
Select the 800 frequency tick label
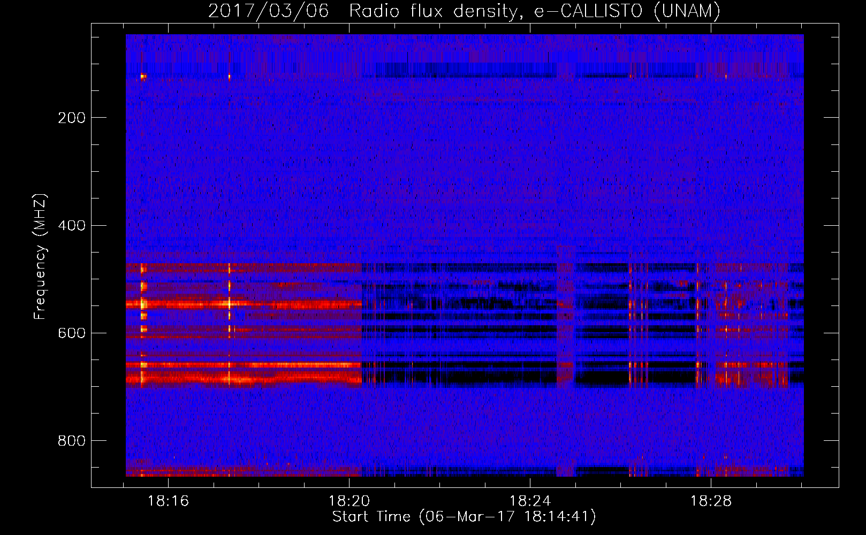click(x=72, y=441)
